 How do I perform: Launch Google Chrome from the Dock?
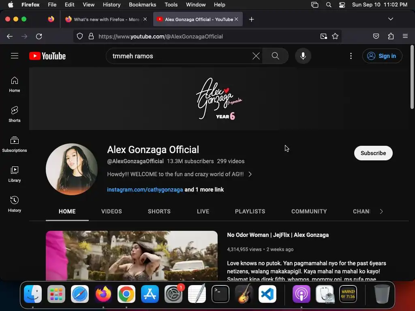126,294
